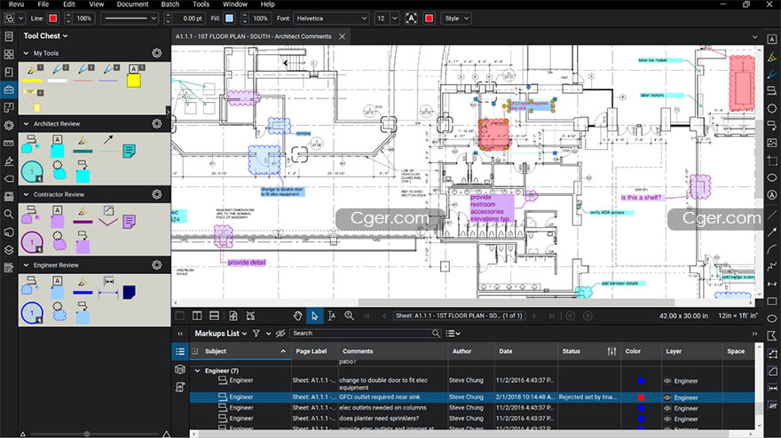
Task: Open the Search panel magnifier icon
Action: [x=9, y=214]
